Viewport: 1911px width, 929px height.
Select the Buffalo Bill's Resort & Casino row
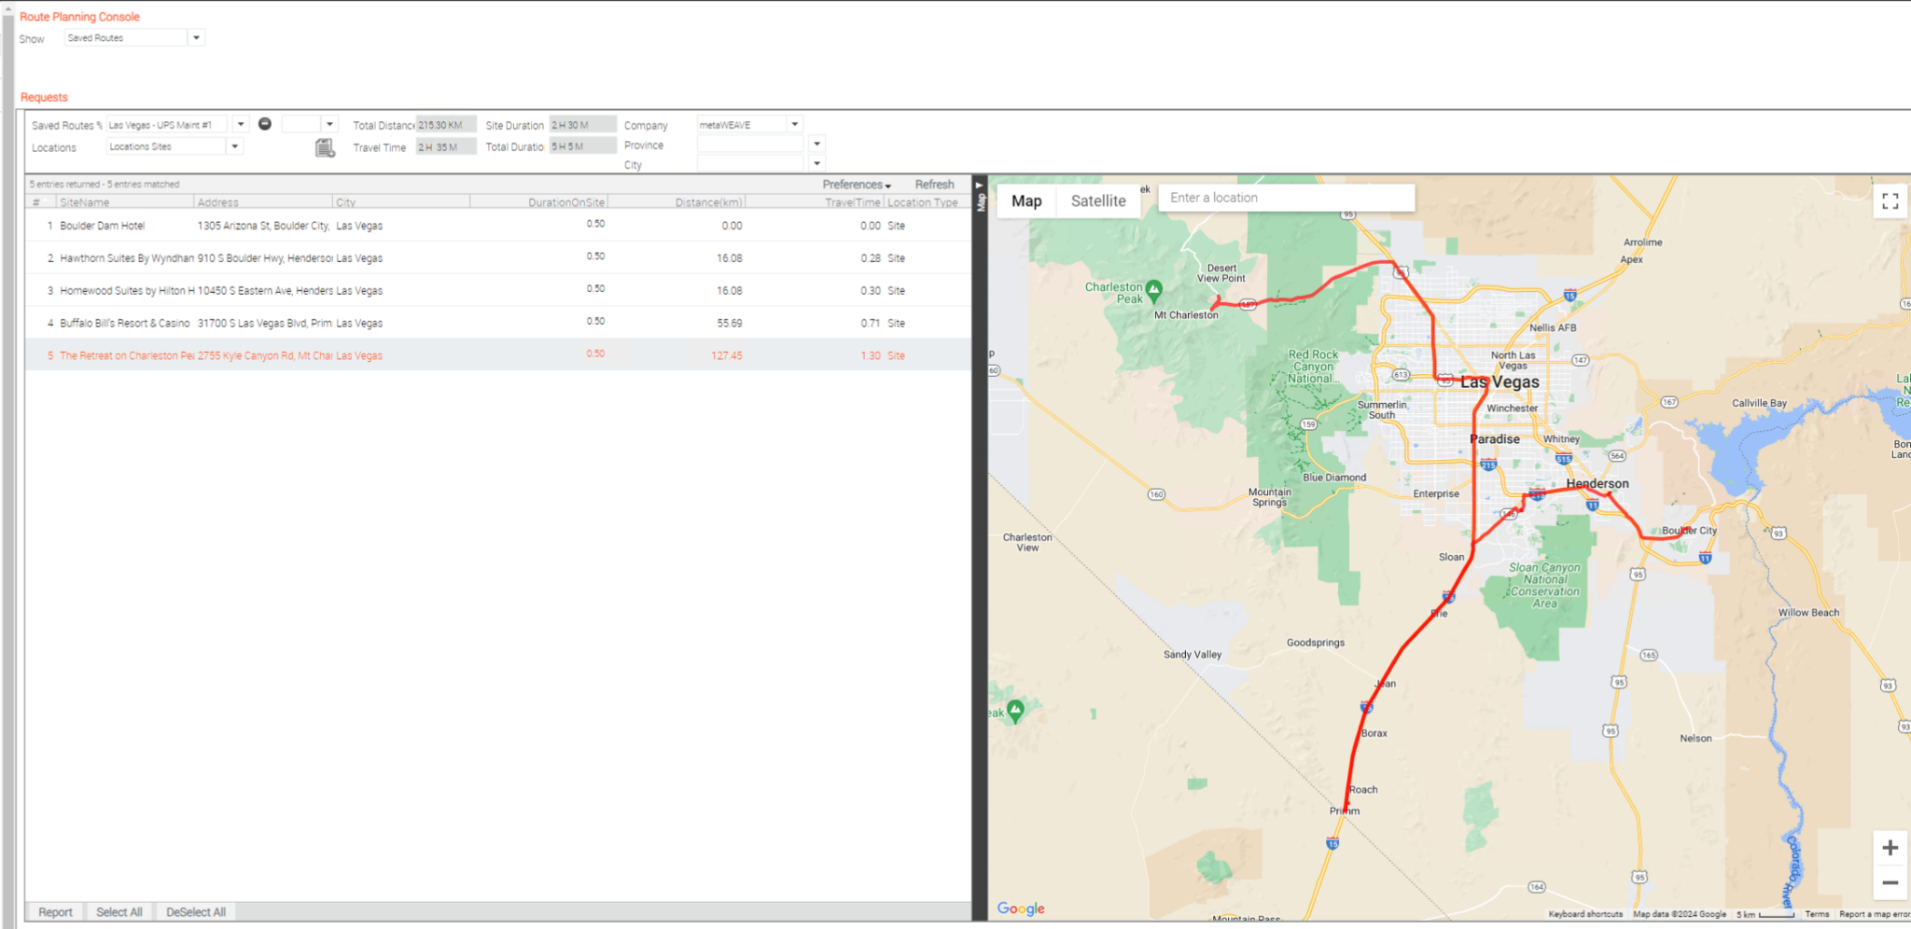tap(497, 323)
